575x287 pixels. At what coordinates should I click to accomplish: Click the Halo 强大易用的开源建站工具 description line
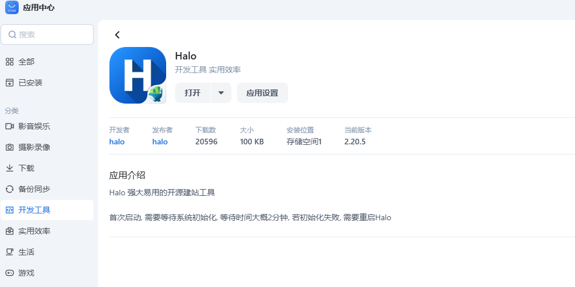click(x=162, y=192)
